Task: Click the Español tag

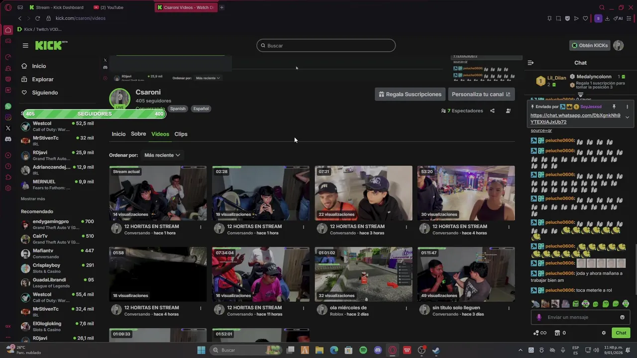Action: [x=201, y=108]
